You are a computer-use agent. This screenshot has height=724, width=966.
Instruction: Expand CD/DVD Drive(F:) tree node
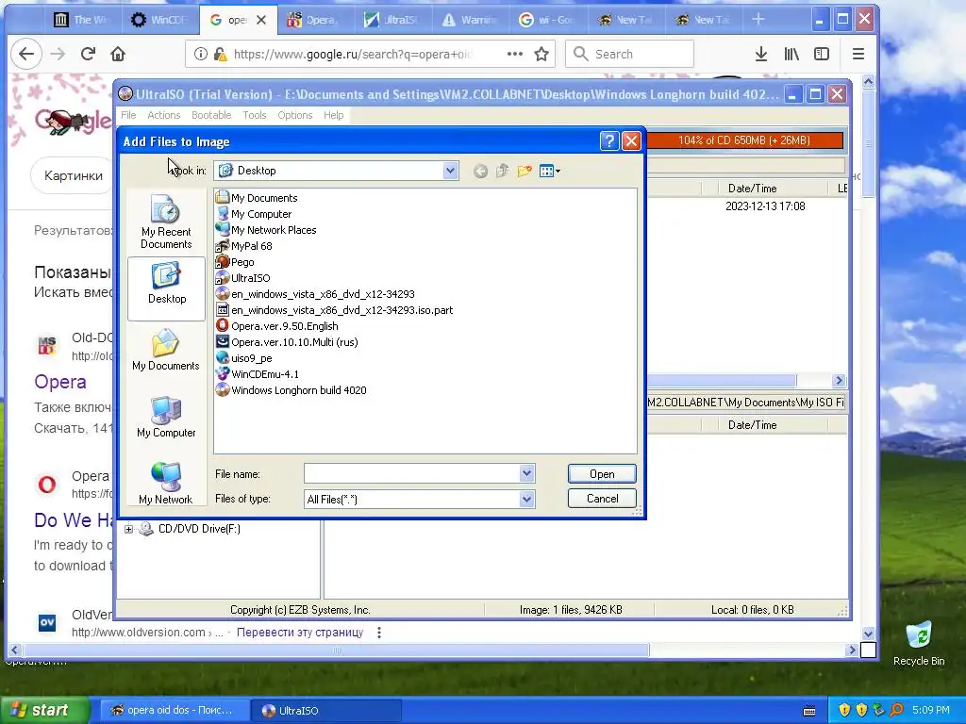point(128,529)
